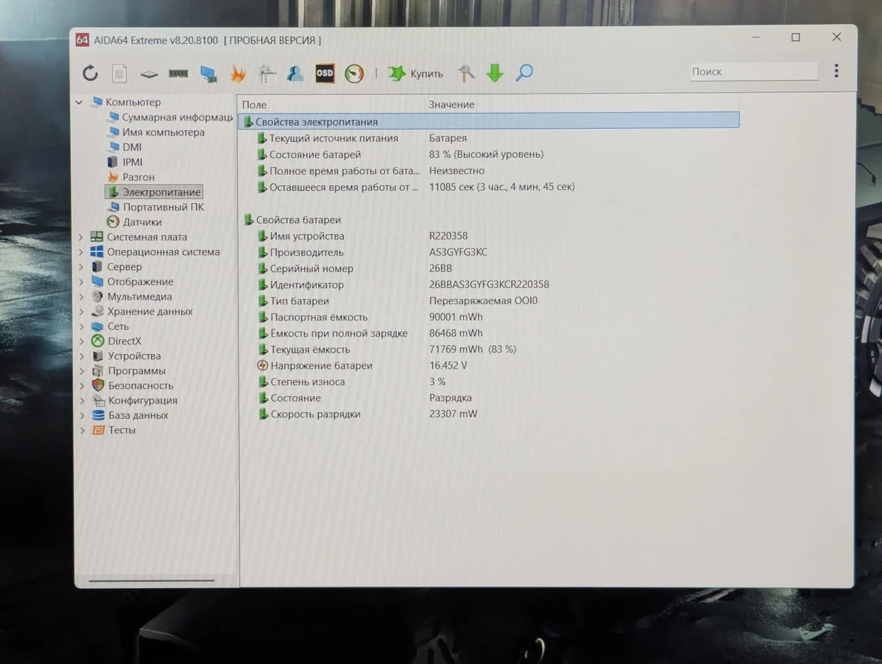
Task: Select Имя компьютера tree item
Action: tap(156, 132)
